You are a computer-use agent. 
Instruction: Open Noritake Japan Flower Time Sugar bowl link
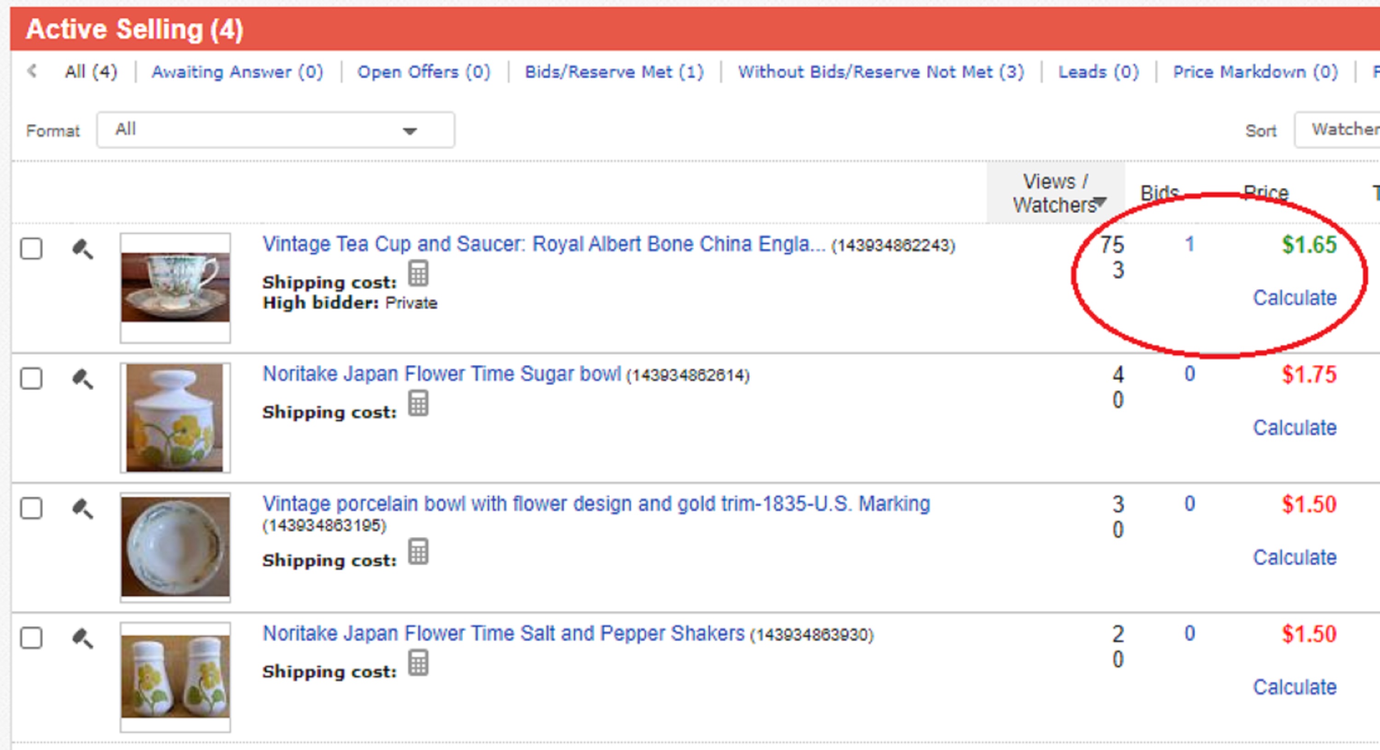[442, 374]
